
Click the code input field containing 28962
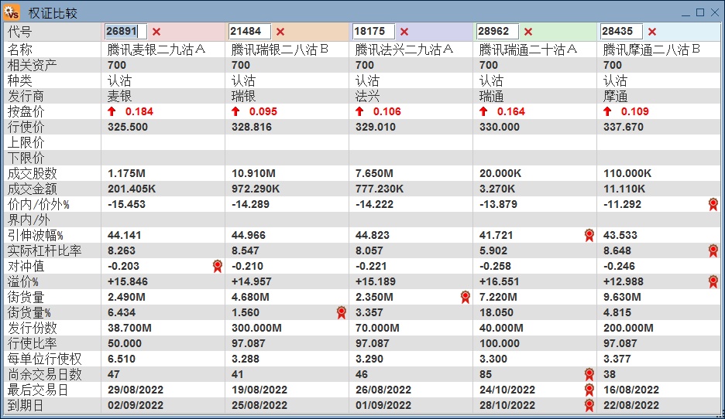click(x=497, y=32)
